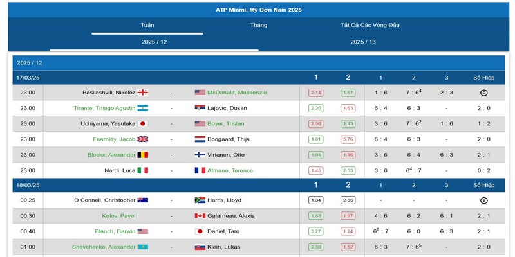Click odds 3.27 for Blanch
This screenshot has height=257, width=515.
pyautogui.click(x=315, y=231)
